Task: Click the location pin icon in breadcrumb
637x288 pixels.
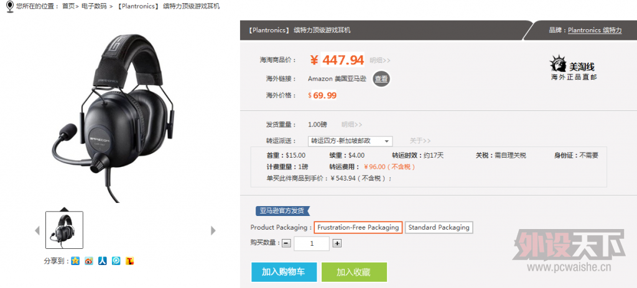Action: click(10, 6)
